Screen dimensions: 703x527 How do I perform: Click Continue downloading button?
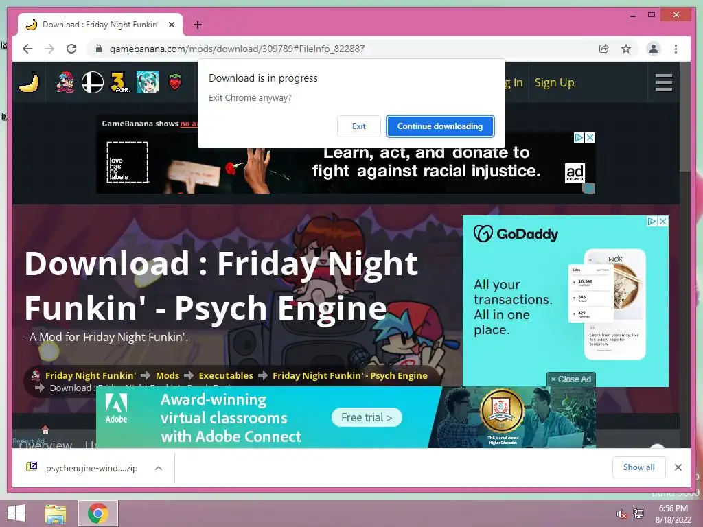click(440, 126)
